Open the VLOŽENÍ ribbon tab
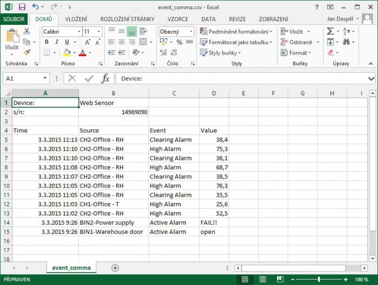 pos(76,19)
